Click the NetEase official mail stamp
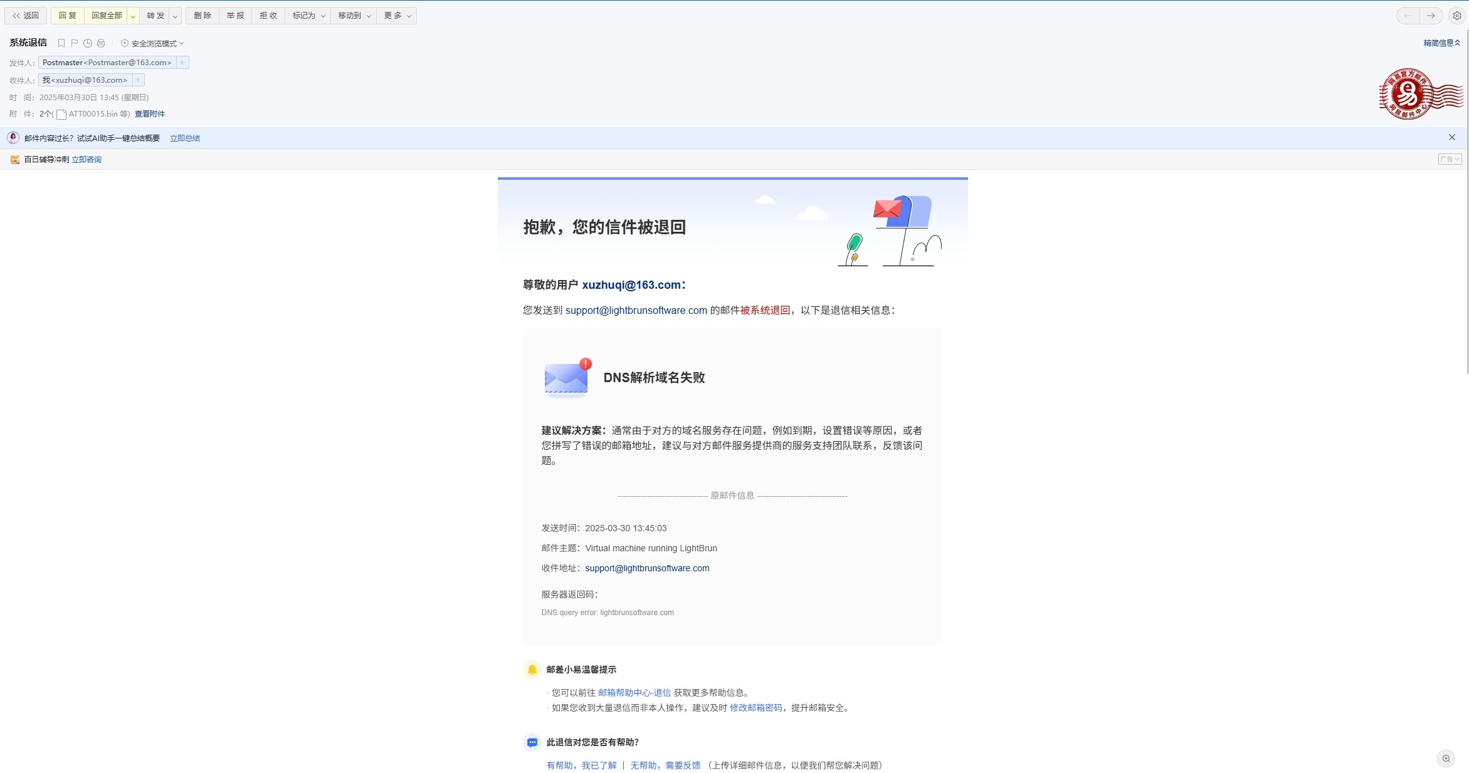 (x=1421, y=94)
